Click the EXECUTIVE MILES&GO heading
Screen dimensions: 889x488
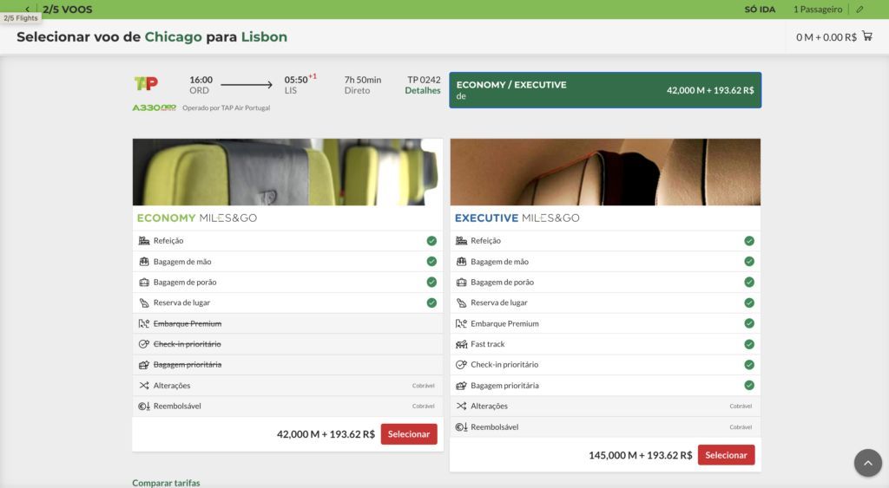tap(517, 218)
